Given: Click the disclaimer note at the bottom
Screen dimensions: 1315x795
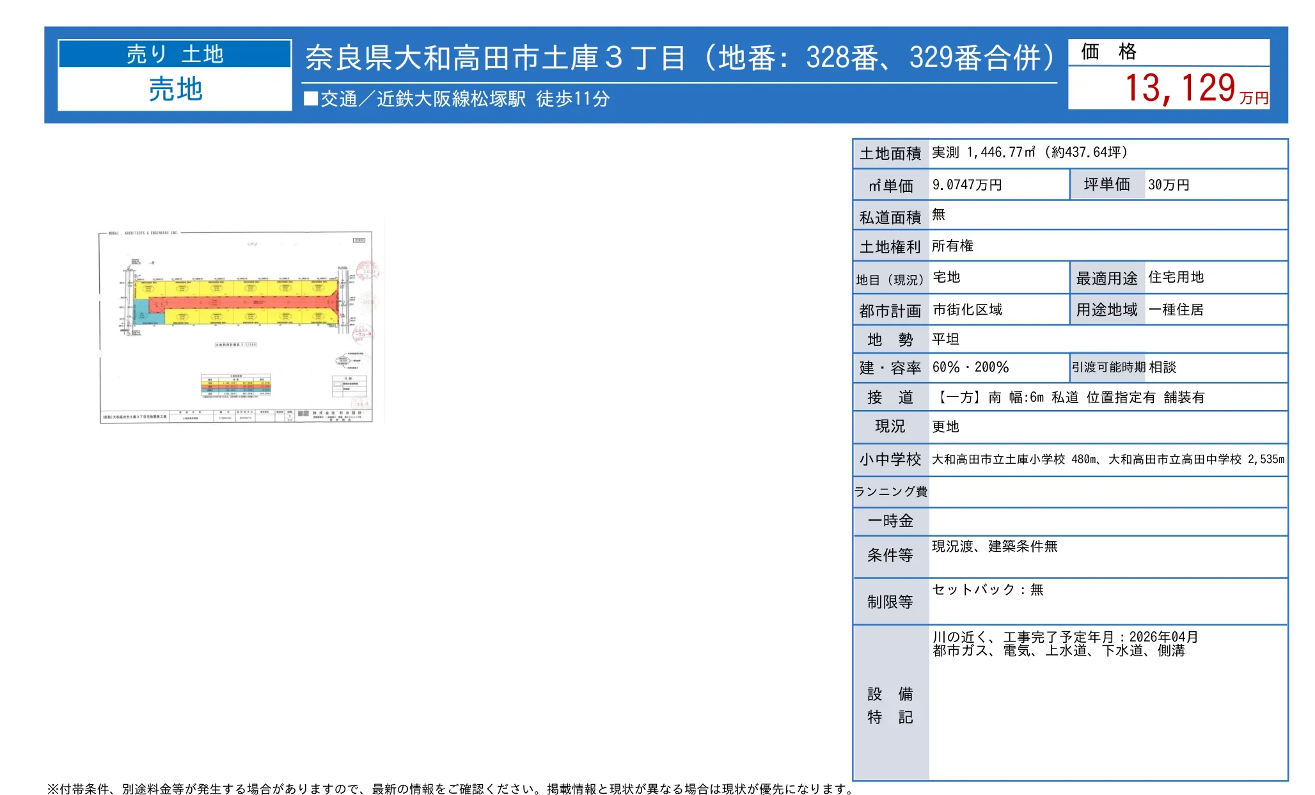Looking at the screenshot, I should coord(451,789).
